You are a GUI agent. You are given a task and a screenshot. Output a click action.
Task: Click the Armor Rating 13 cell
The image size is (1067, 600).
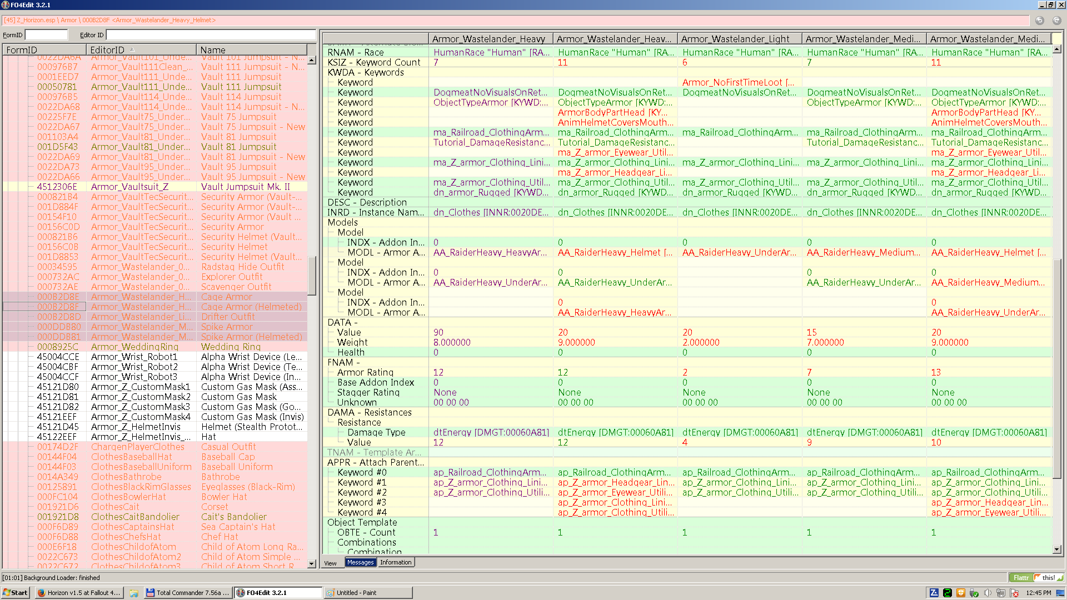(989, 372)
